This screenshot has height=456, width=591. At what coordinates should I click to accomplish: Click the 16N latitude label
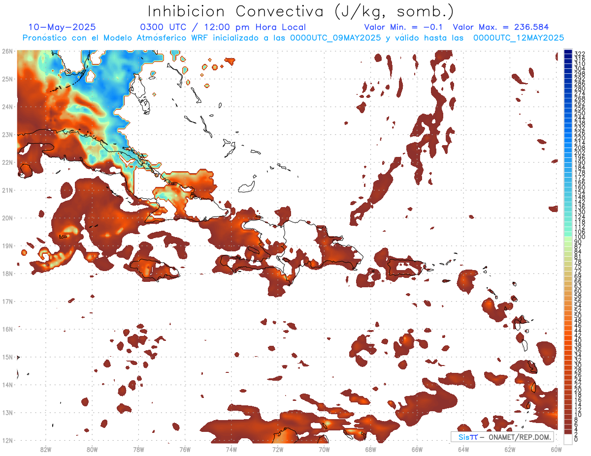(x=7, y=329)
